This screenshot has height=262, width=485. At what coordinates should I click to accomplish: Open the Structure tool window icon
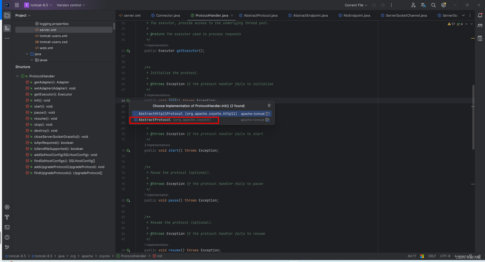(x=7, y=28)
